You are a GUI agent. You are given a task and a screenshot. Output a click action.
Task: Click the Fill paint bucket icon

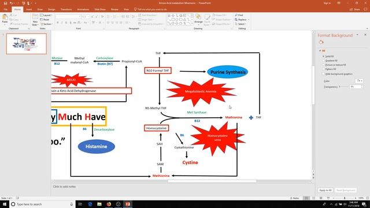point(321,42)
